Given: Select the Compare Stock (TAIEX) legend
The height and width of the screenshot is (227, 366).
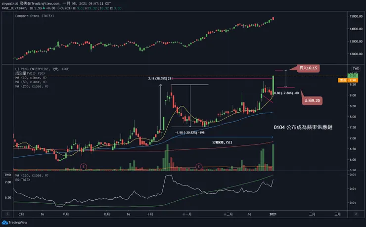Looking at the screenshot, I should click(35, 16).
